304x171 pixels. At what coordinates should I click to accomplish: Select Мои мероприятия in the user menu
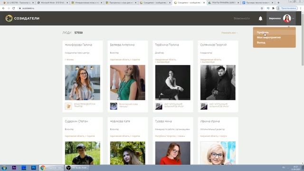click(269, 38)
